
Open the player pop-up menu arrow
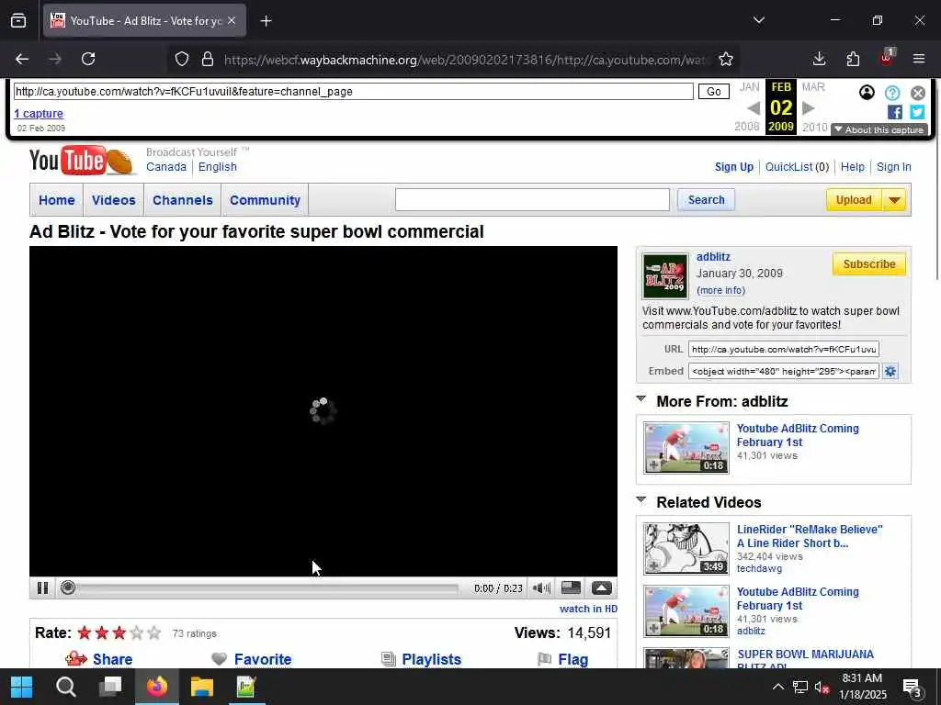pos(601,588)
